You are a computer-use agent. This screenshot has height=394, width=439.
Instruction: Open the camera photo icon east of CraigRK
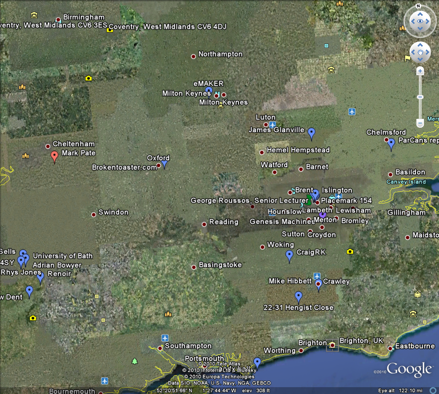350,251
